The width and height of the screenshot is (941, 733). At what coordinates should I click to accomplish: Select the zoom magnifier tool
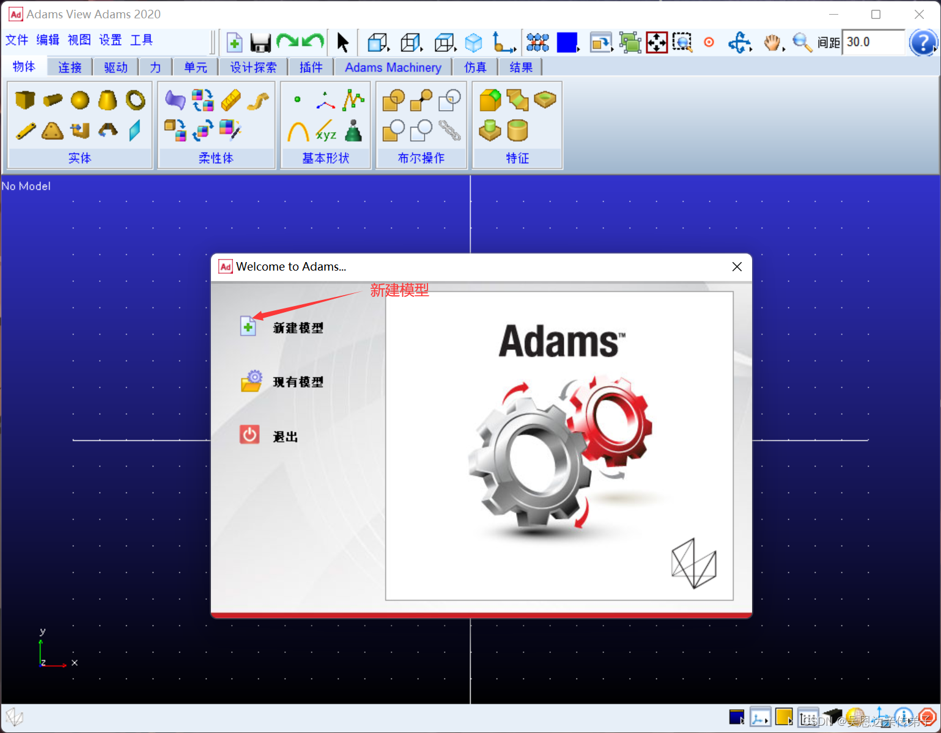(x=801, y=42)
